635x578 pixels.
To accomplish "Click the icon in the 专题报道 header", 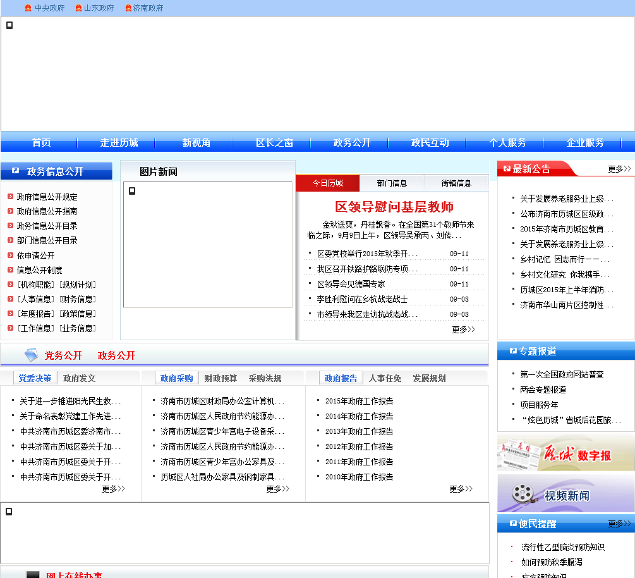I will [513, 350].
